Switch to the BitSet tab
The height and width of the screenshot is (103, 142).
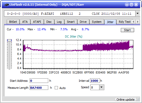pyautogui.click(x=13, y=22)
